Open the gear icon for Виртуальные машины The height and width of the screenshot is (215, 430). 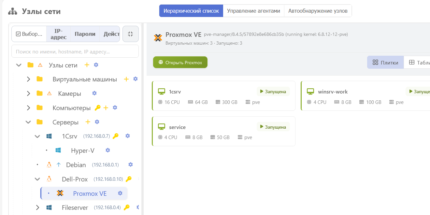tap(136, 79)
